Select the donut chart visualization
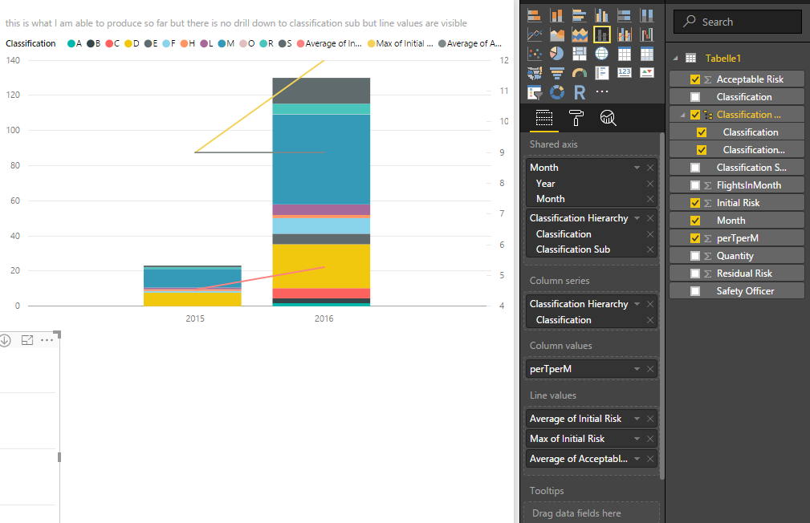This screenshot has height=523, width=810. (557, 92)
